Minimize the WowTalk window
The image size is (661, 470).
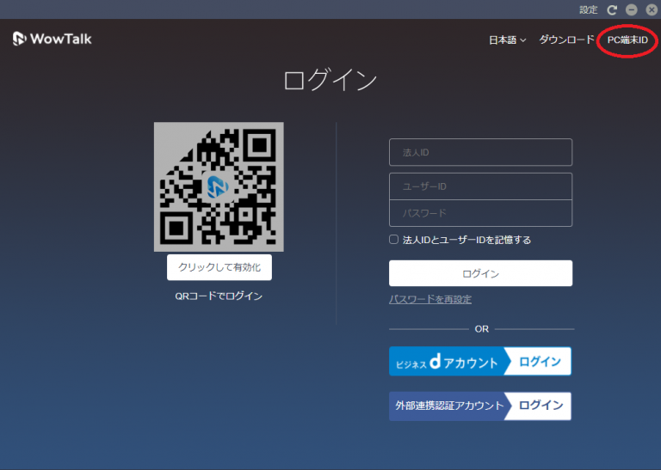click(x=631, y=9)
